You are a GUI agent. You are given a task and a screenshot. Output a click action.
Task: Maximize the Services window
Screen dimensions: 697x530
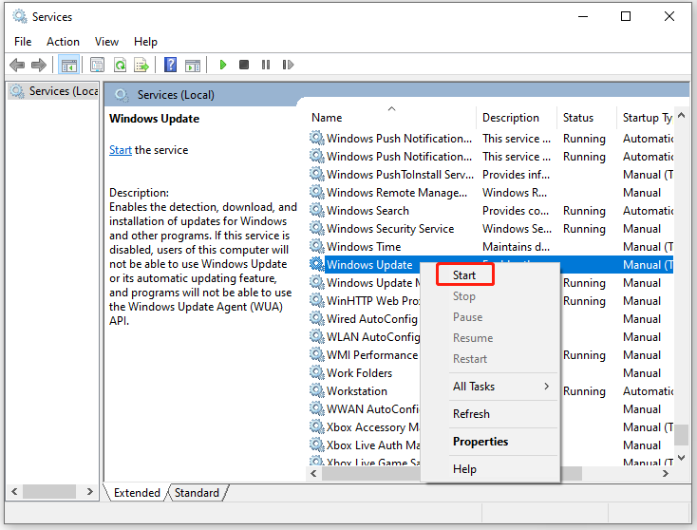click(626, 16)
